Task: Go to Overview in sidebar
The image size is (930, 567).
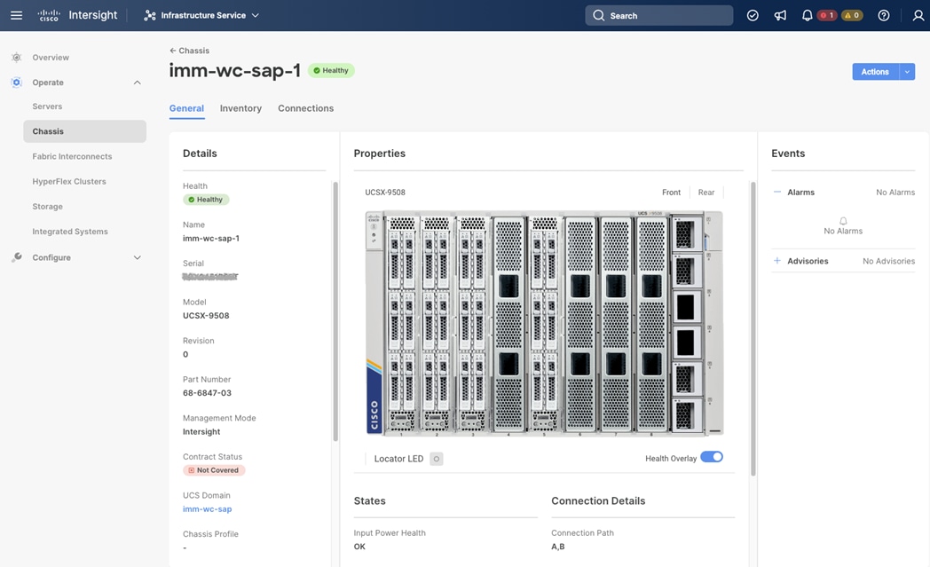Action: [51, 58]
